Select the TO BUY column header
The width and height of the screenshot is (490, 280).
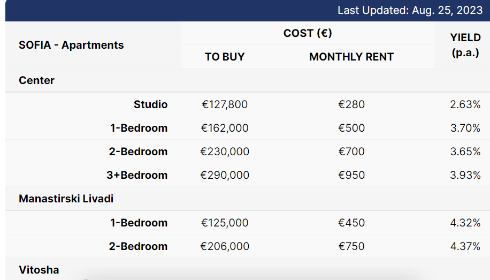[225, 57]
